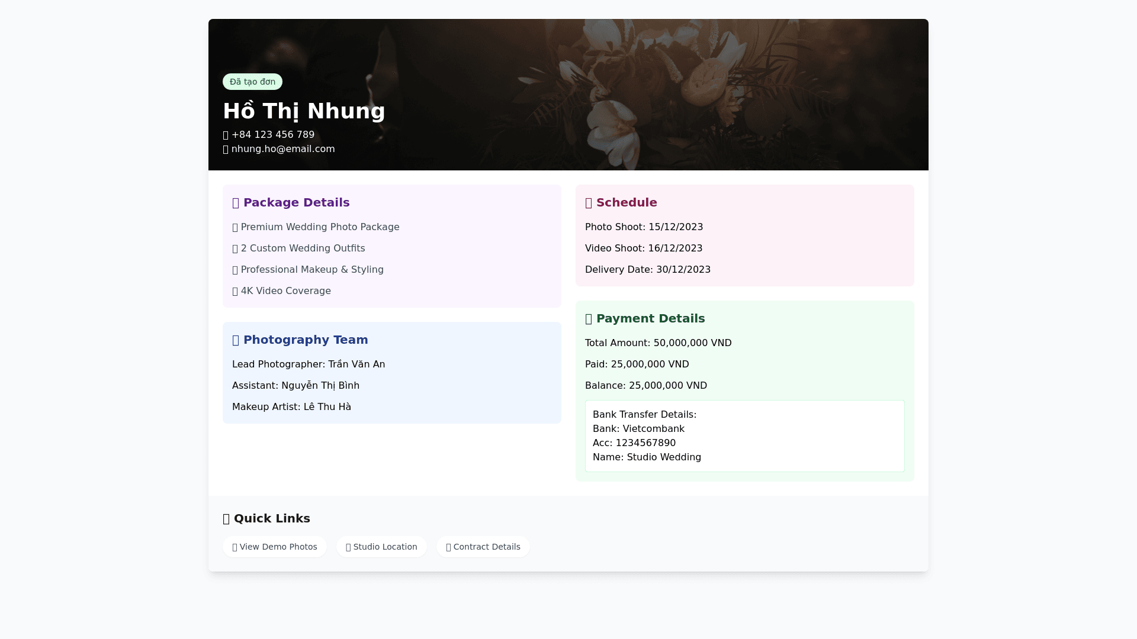1137x639 pixels.
Task: Open the Studio Location link
Action: point(381,547)
